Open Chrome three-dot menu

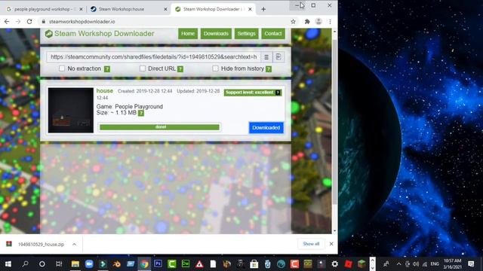pyautogui.click(x=330, y=22)
